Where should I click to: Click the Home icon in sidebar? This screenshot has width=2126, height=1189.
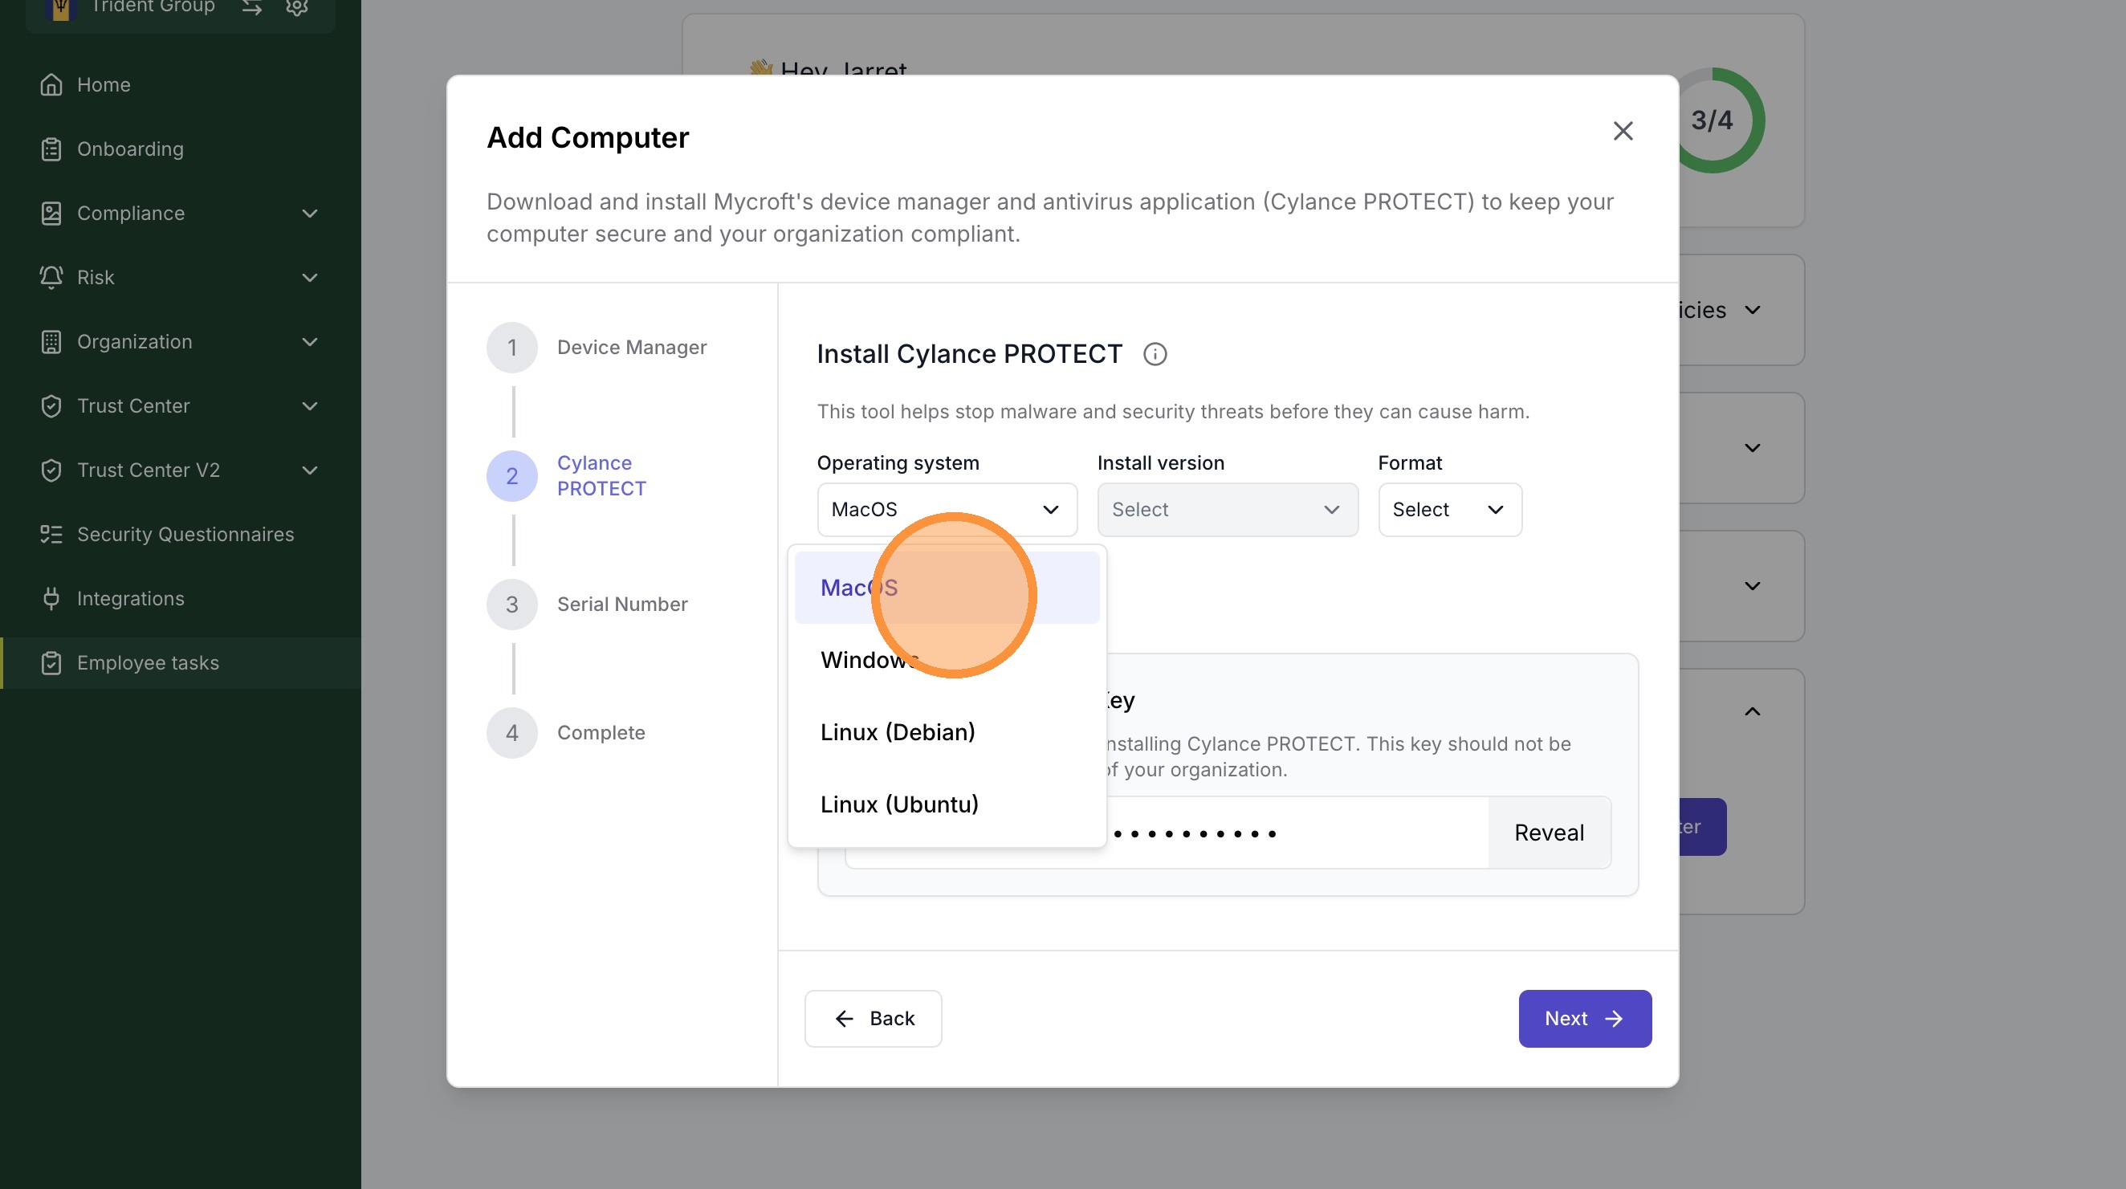51,85
